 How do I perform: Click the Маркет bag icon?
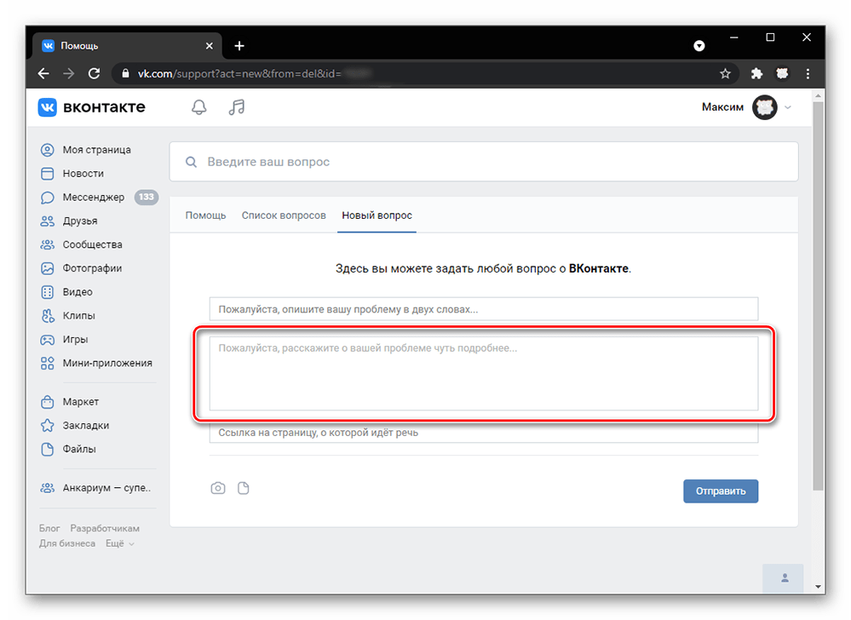47,402
